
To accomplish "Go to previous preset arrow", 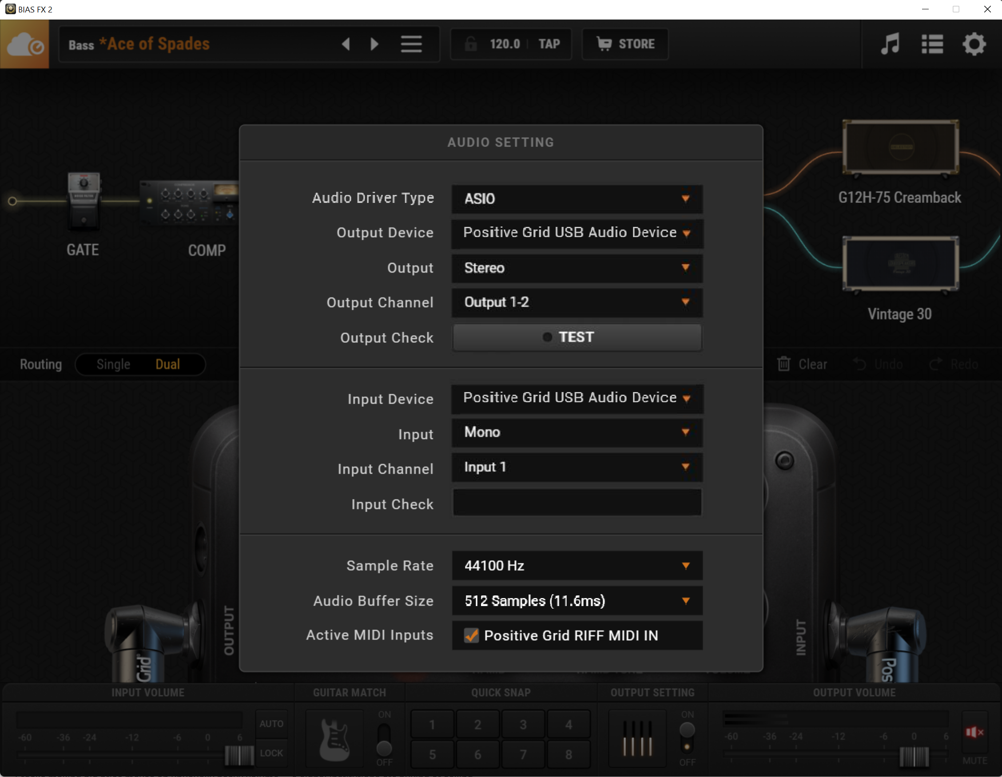I will tap(346, 44).
